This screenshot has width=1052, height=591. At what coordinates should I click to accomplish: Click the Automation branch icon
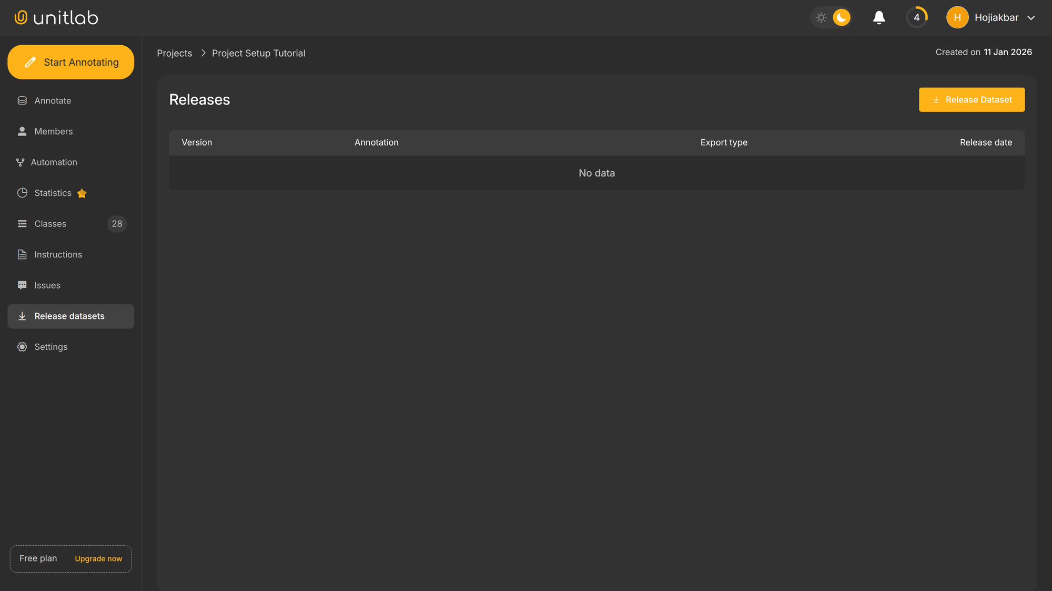pyautogui.click(x=22, y=162)
